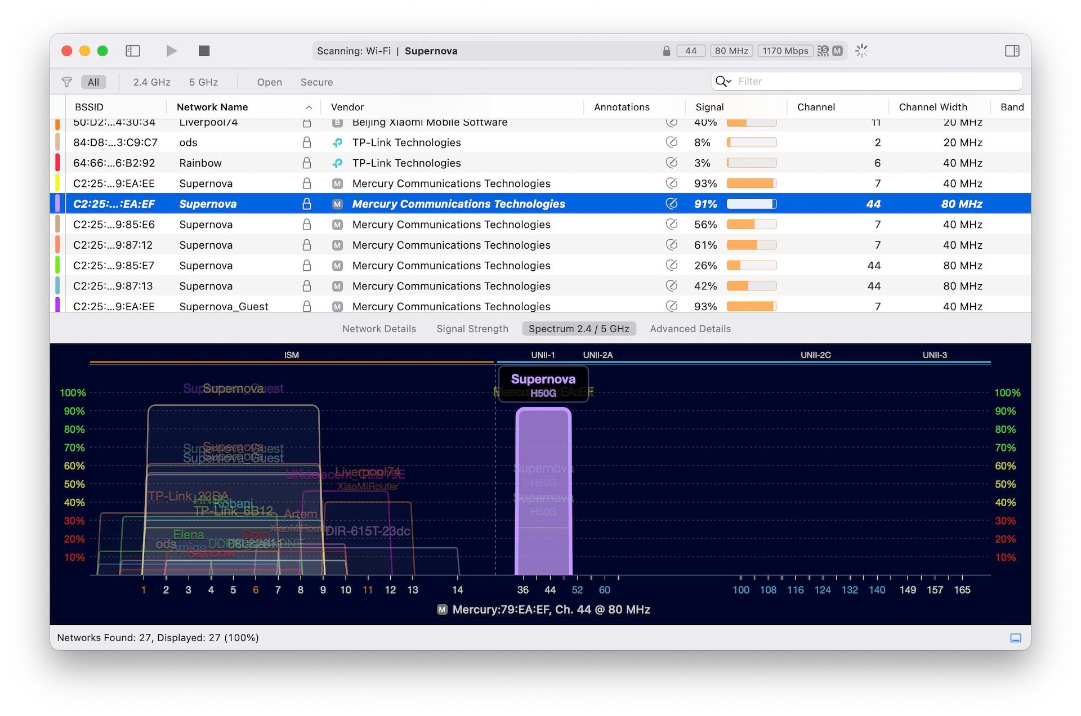
Task: Select Supernova row with BSSID C2:25:...9:85:E7
Action: pyautogui.click(x=540, y=265)
